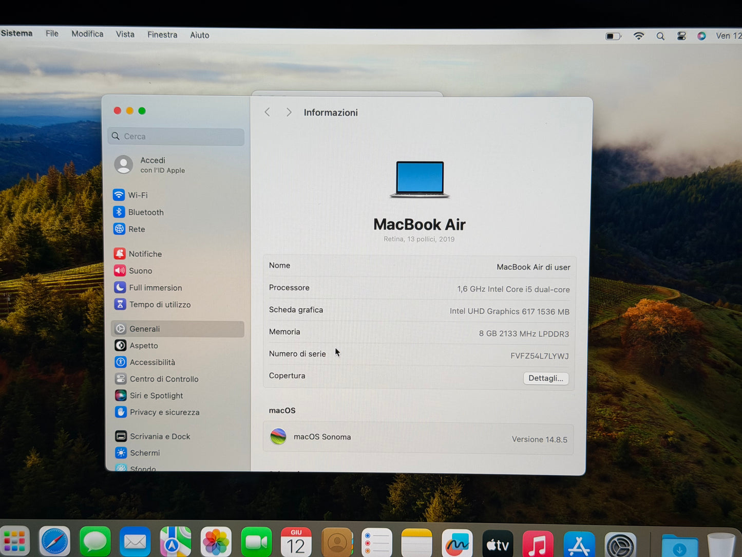
Task: Open System Settings from the Dock
Action: point(620,545)
